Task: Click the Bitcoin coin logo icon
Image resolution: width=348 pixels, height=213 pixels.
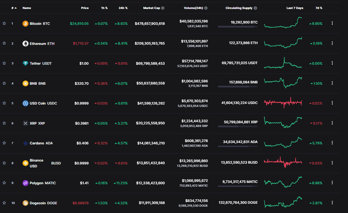Action: (x=25, y=23)
